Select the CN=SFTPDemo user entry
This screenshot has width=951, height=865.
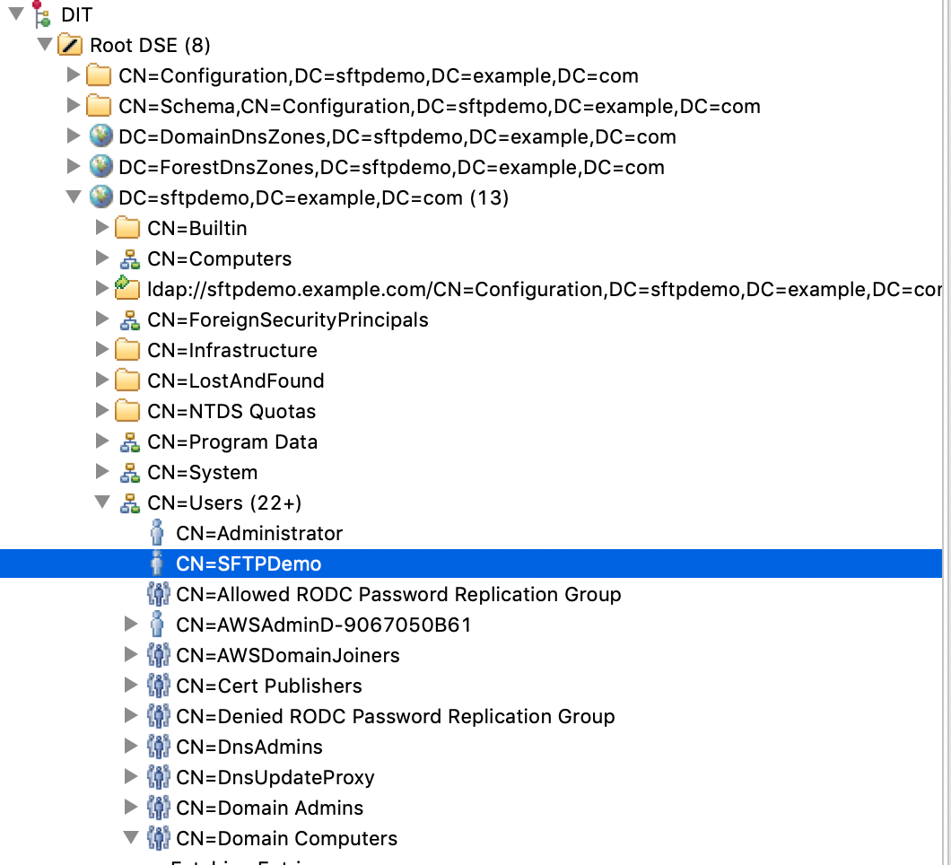coord(249,564)
